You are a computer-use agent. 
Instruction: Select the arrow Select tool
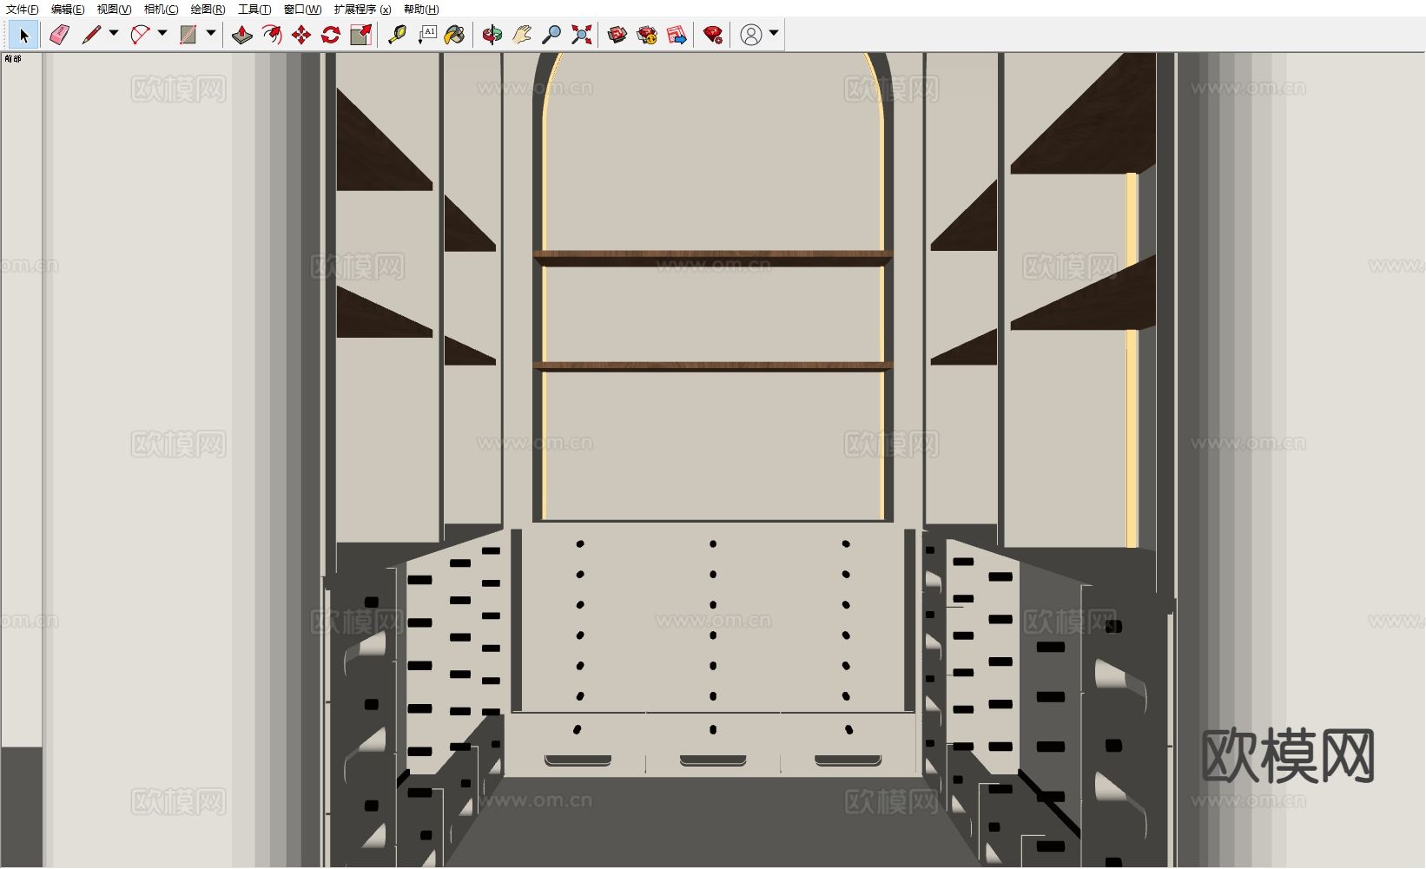pos(23,35)
